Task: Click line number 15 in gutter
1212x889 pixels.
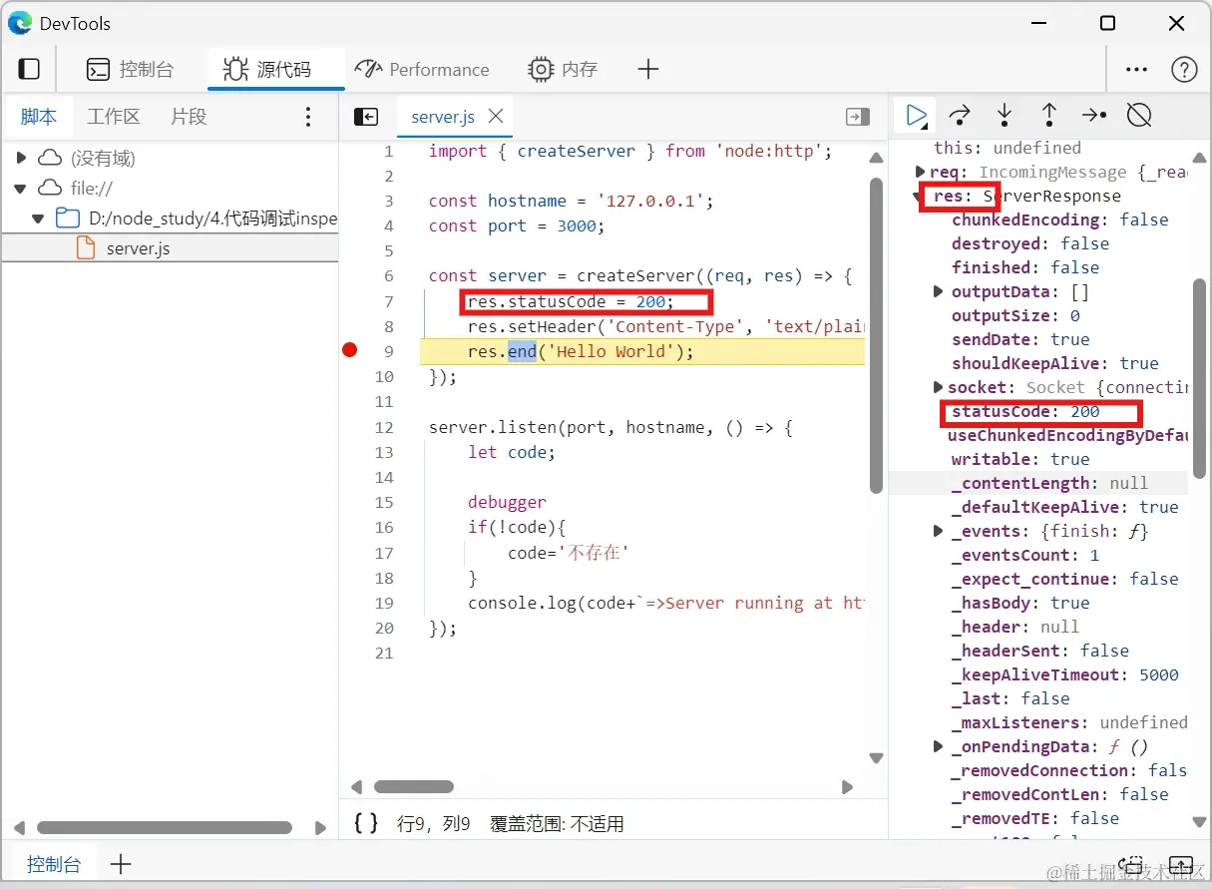Action: tap(384, 502)
